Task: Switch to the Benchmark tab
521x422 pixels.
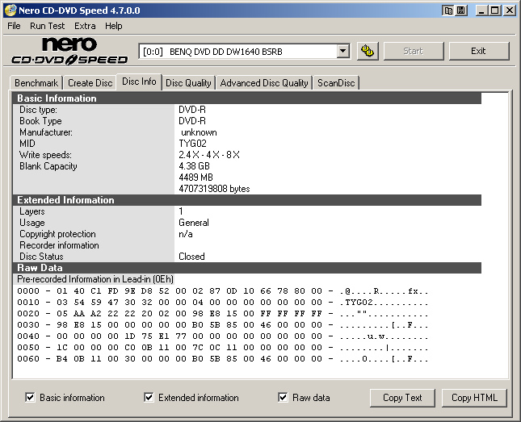Action: click(x=36, y=82)
